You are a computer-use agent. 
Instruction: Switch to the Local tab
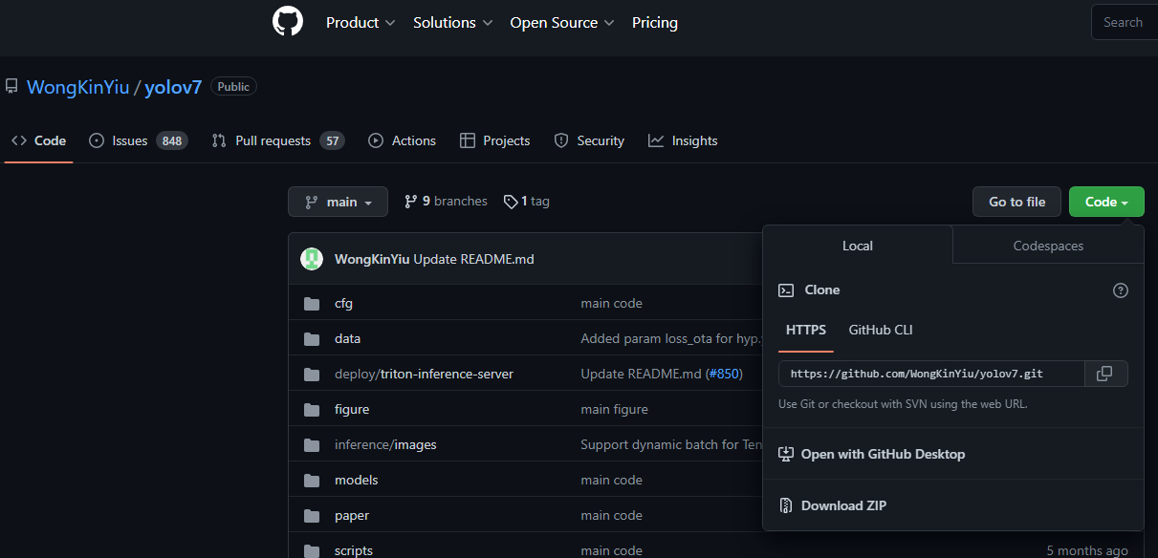[x=858, y=246]
